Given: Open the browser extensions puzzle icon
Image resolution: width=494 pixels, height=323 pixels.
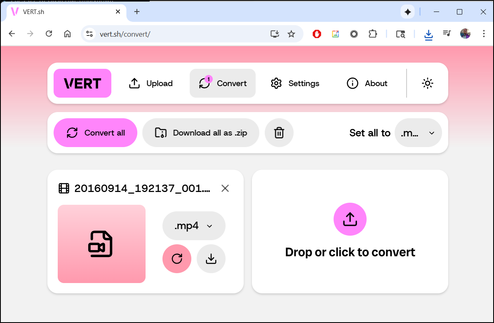Looking at the screenshot, I should (x=373, y=34).
